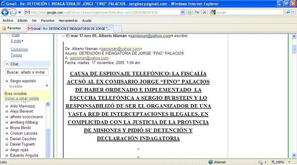Click the 'Buscar, añadir o invitar' chat field

click(27, 72)
